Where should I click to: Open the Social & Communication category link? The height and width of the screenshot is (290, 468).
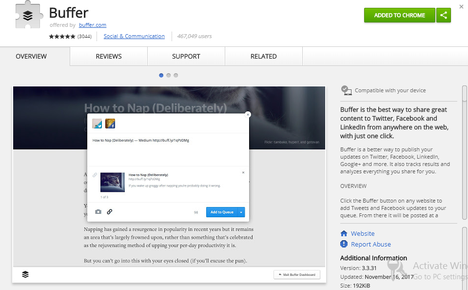click(x=134, y=36)
